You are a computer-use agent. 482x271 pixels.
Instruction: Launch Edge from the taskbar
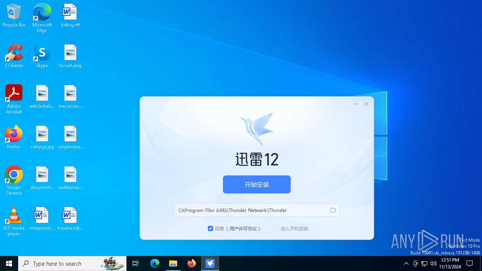pos(155,263)
